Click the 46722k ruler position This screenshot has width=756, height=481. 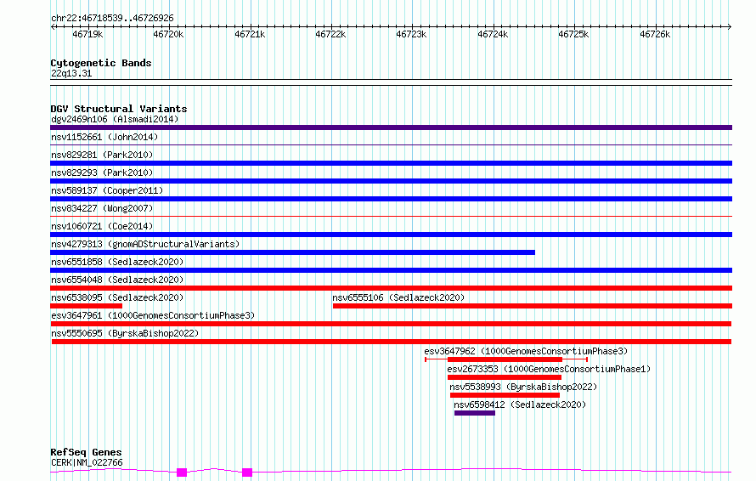[x=330, y=34]
